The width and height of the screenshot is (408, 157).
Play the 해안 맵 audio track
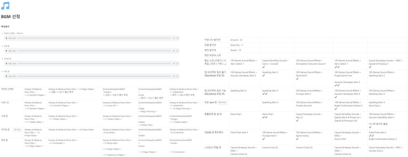pos(6,76)
